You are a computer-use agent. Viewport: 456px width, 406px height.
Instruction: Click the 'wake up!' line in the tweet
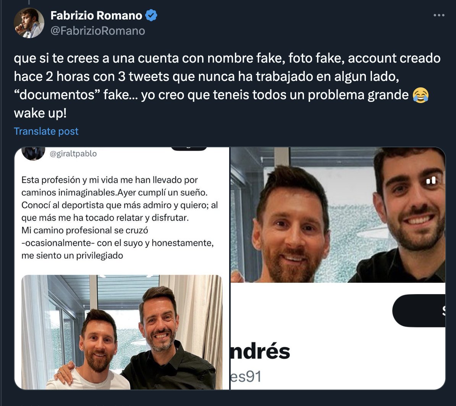click(x=40, y=113)
